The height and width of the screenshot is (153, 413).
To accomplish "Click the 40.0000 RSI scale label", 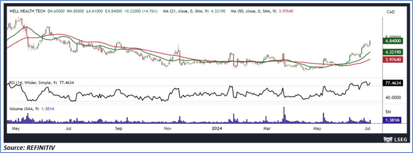I will (x=394, y=97).
